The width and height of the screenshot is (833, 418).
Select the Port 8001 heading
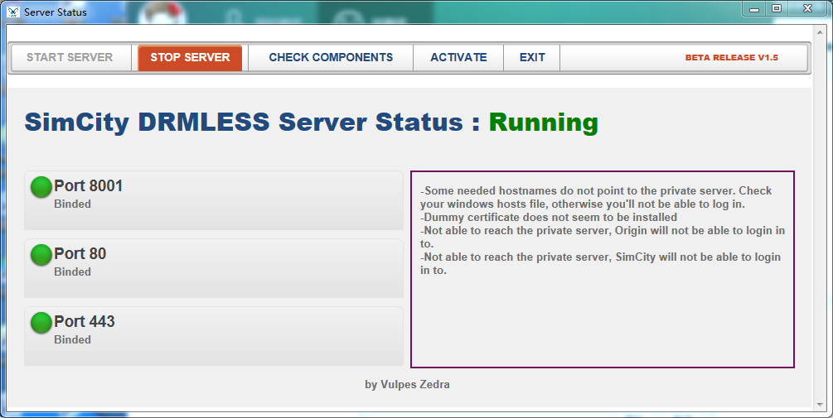[x=88, y=185]
